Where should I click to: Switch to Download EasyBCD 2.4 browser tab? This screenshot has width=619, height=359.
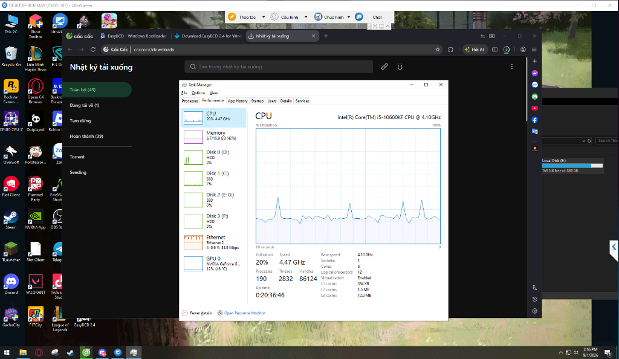tap(209, 36)
